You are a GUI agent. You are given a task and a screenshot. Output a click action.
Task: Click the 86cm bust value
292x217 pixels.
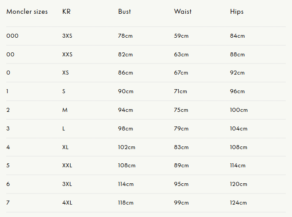(x=125, y=73)
